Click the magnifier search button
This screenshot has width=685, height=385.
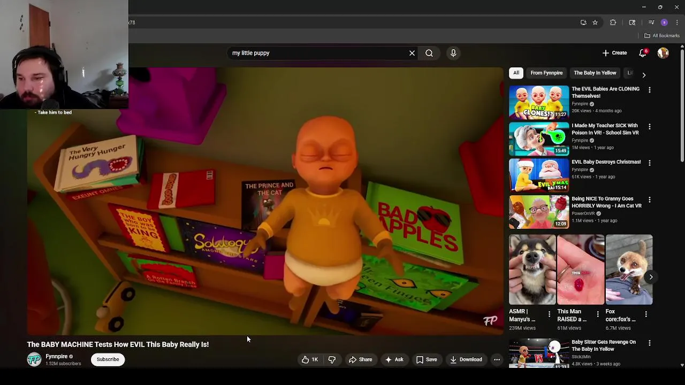point(429,53)
